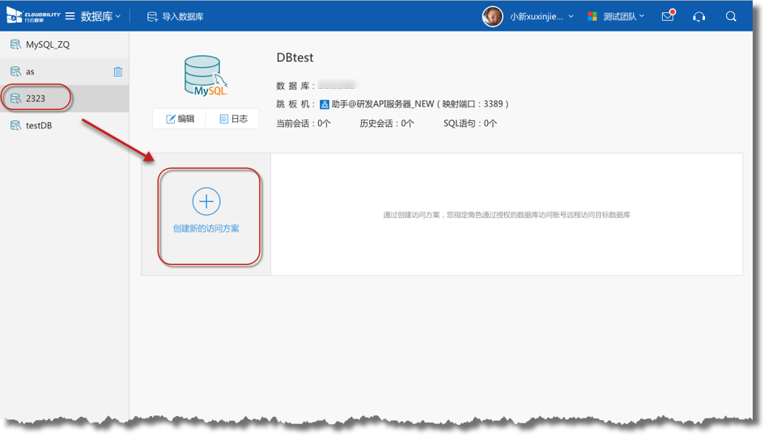Click the colorful team logo icon
This screenshot has height=437, width=764.
tap(592, 16)
